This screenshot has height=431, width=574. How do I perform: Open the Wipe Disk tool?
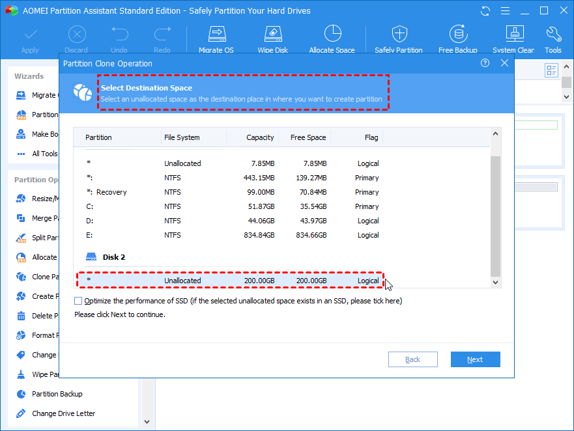pyautogui.click(x=274, y=38)
